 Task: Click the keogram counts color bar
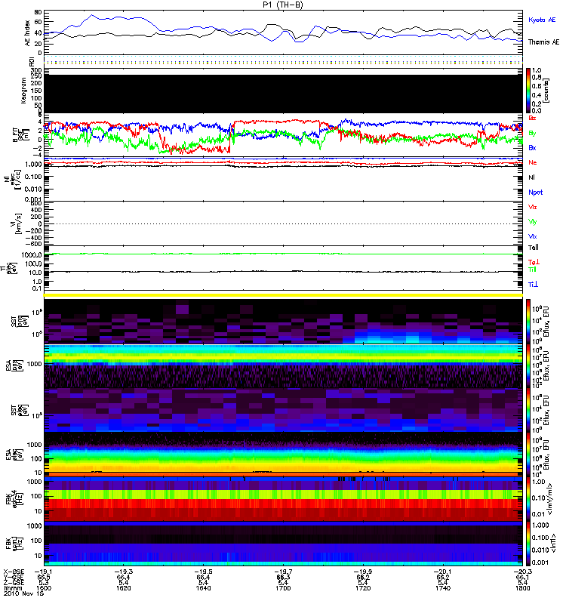coord(528,91)
